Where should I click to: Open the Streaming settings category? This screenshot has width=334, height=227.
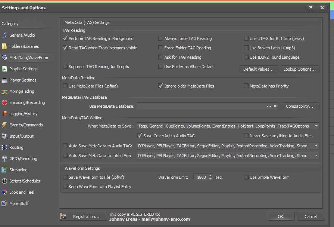pyautogui.click(x=18, y=170)
